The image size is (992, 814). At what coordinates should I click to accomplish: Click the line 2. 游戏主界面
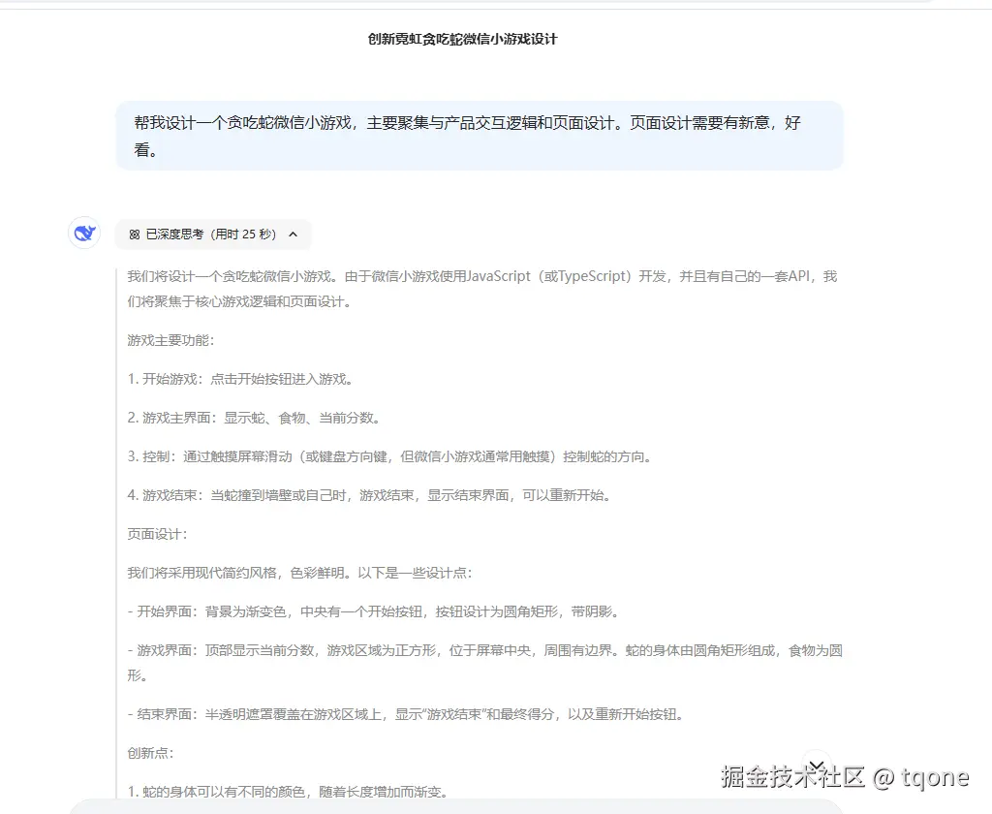pyautogui.click(x=255, y=418)
